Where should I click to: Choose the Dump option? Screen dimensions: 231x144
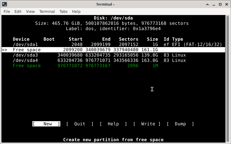coord(180,124)
